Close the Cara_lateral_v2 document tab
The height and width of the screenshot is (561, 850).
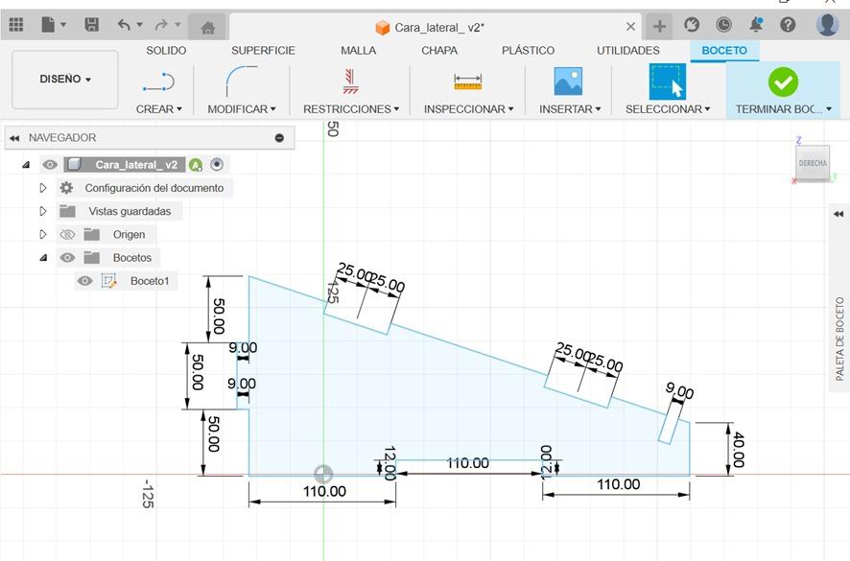coord(630,27)
